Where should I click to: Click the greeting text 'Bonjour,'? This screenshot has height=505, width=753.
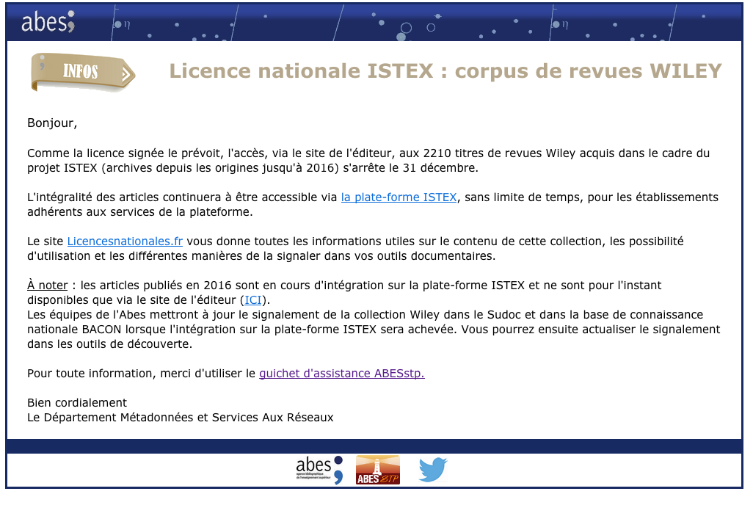click(x=52, y=123)
